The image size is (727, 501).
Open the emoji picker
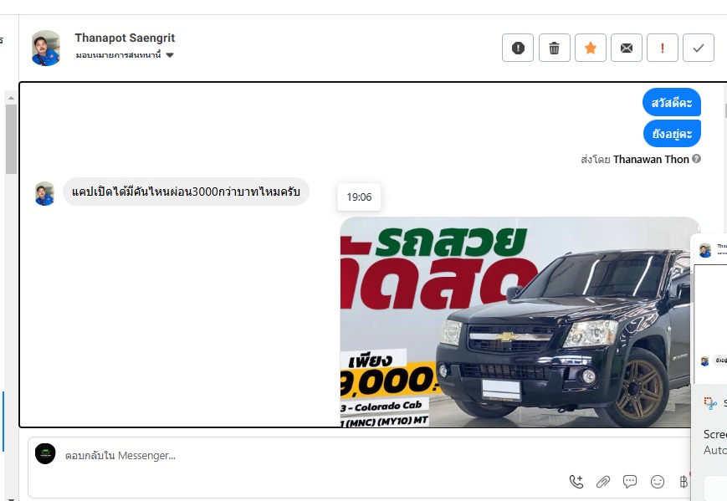pyautogui.click(x=658, y=482)
